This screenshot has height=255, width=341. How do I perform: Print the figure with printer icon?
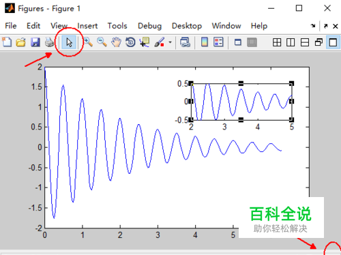point(49,42)
